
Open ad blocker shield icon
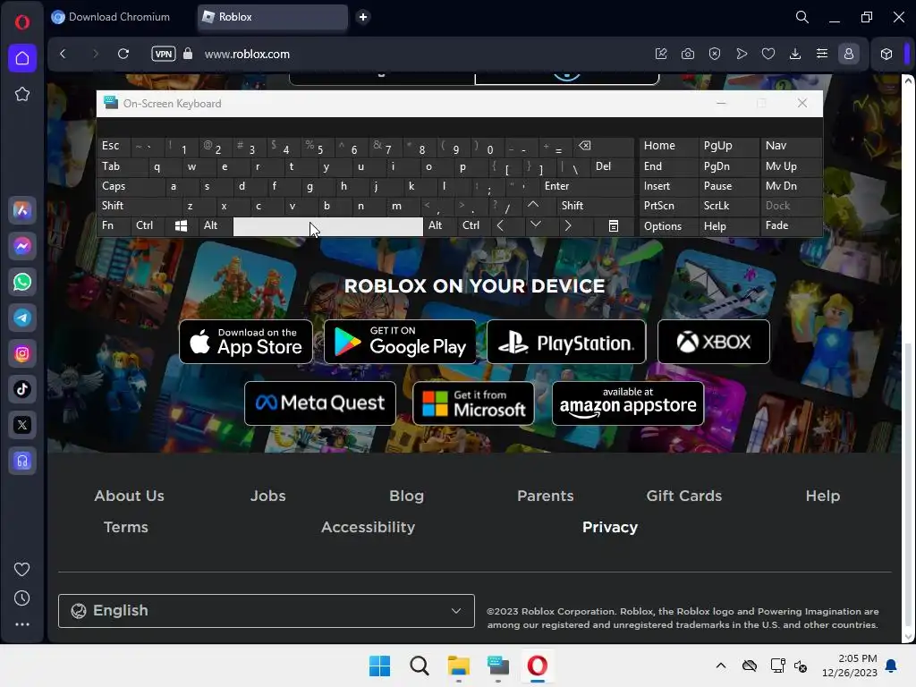(x=715, y=54)
